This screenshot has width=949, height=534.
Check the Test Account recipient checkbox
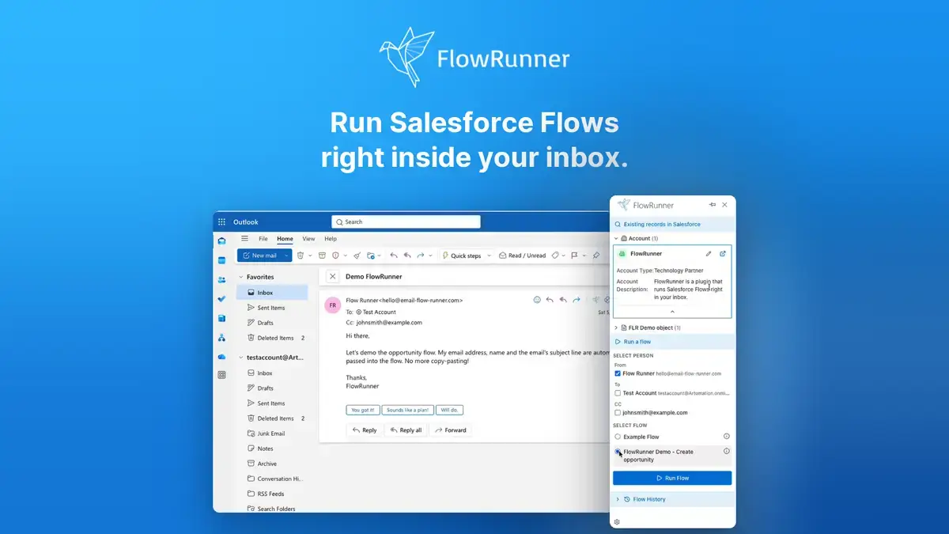click(x=618, y=393)
